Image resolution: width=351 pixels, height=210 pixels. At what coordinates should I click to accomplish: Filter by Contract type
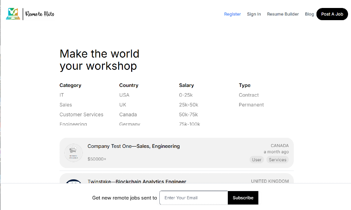[x=248, y=95]
